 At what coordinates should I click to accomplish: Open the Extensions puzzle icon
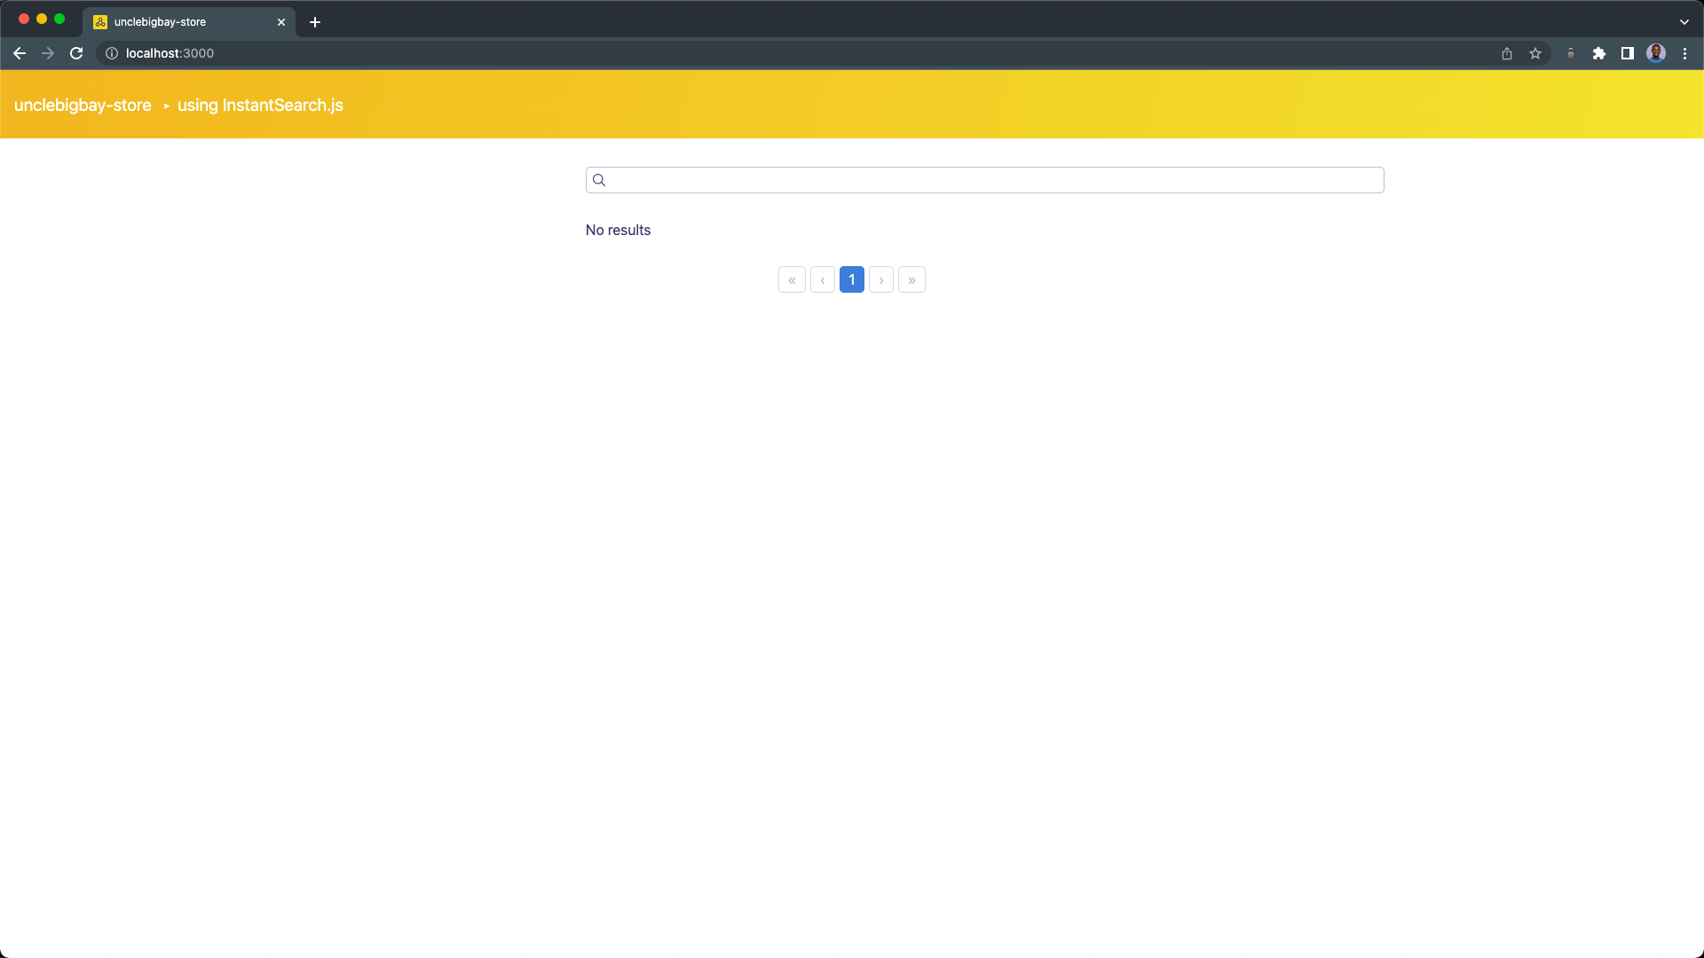coord(1599,53)
